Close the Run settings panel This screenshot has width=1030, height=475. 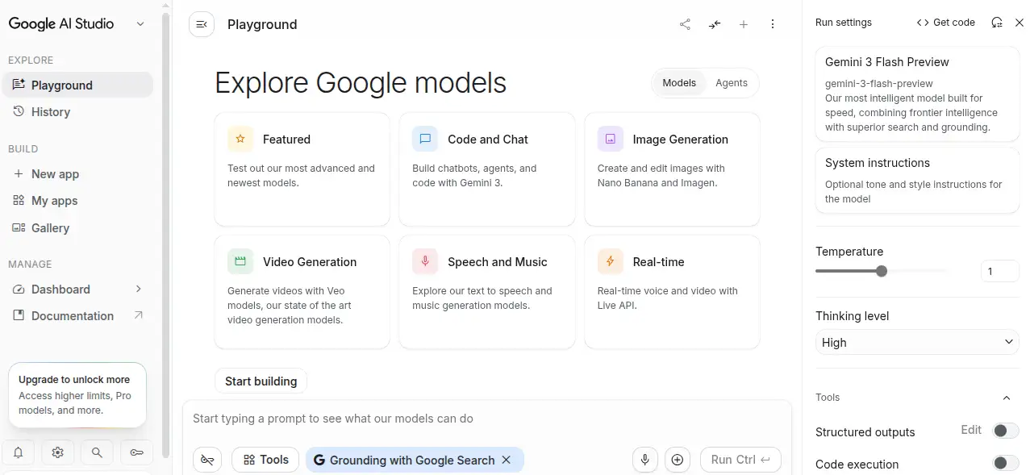click(x=1020, y=23)
